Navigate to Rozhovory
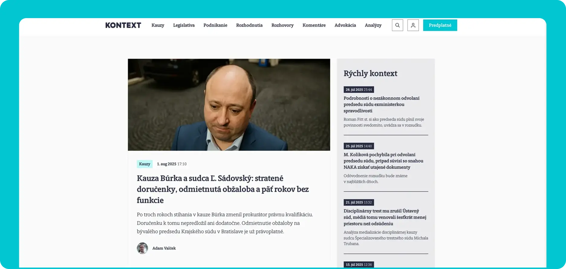The image size is (566, 269). tap(282, 25)
